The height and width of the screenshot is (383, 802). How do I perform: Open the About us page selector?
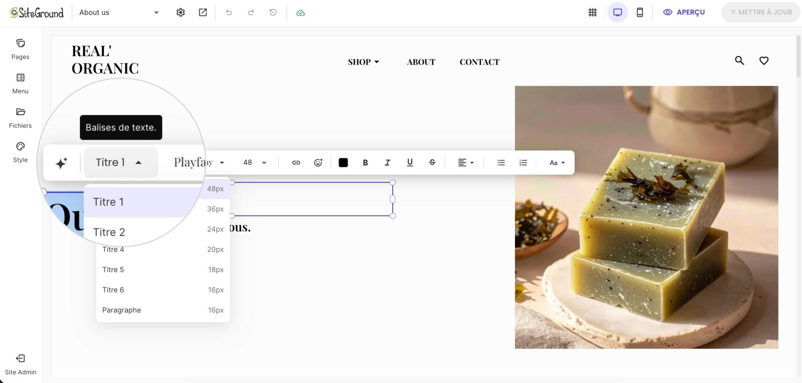point(119,13)
